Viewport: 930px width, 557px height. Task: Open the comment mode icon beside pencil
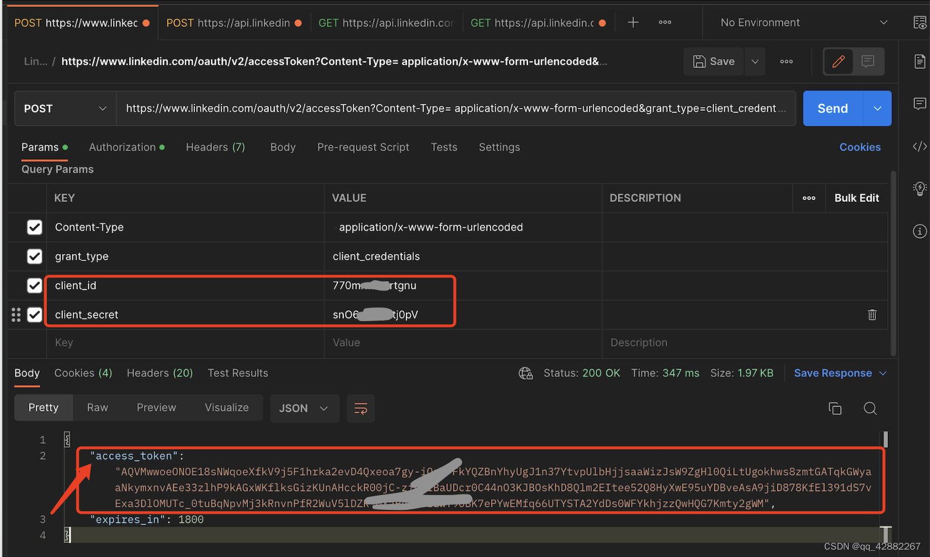point(867,61)
